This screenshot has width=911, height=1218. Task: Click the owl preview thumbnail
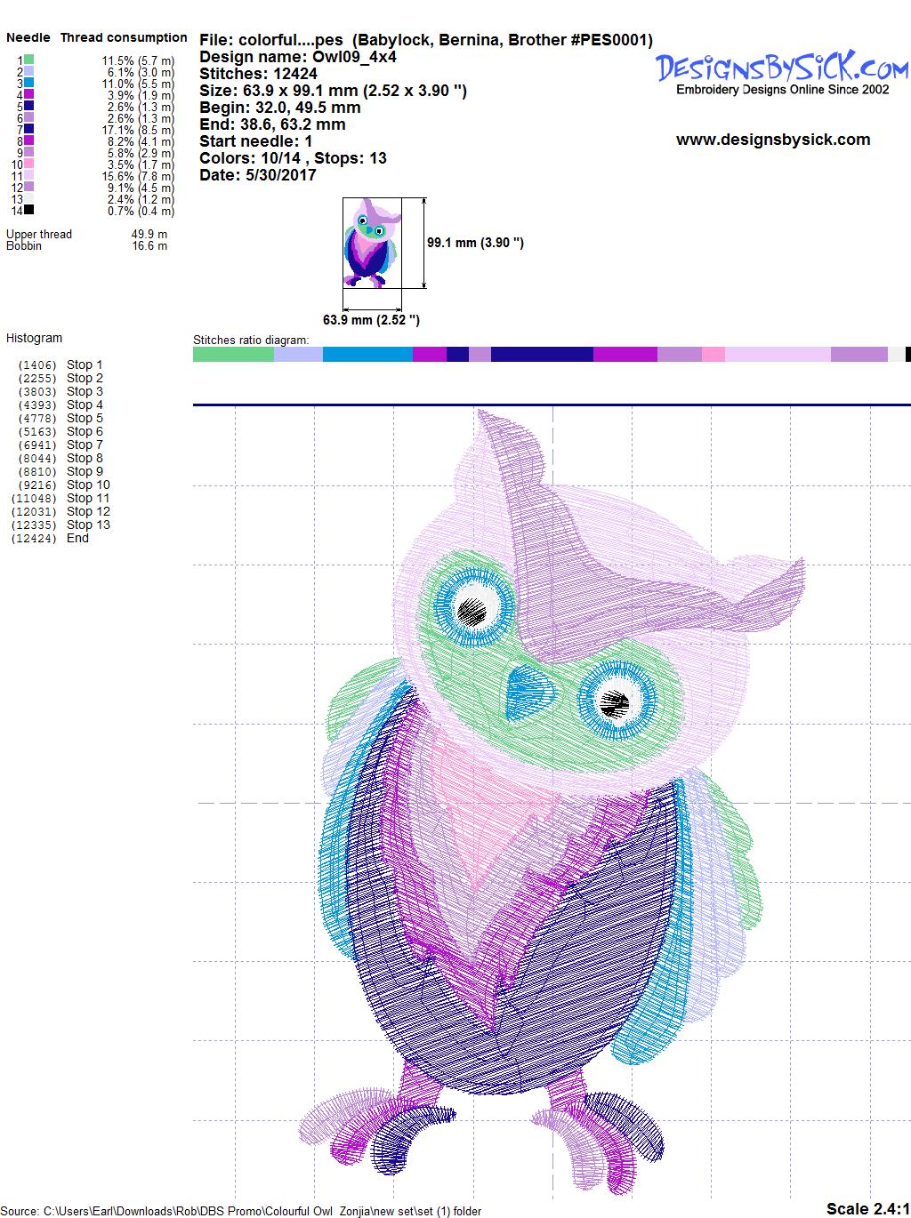pyautogui.click(x=372, y=243)
